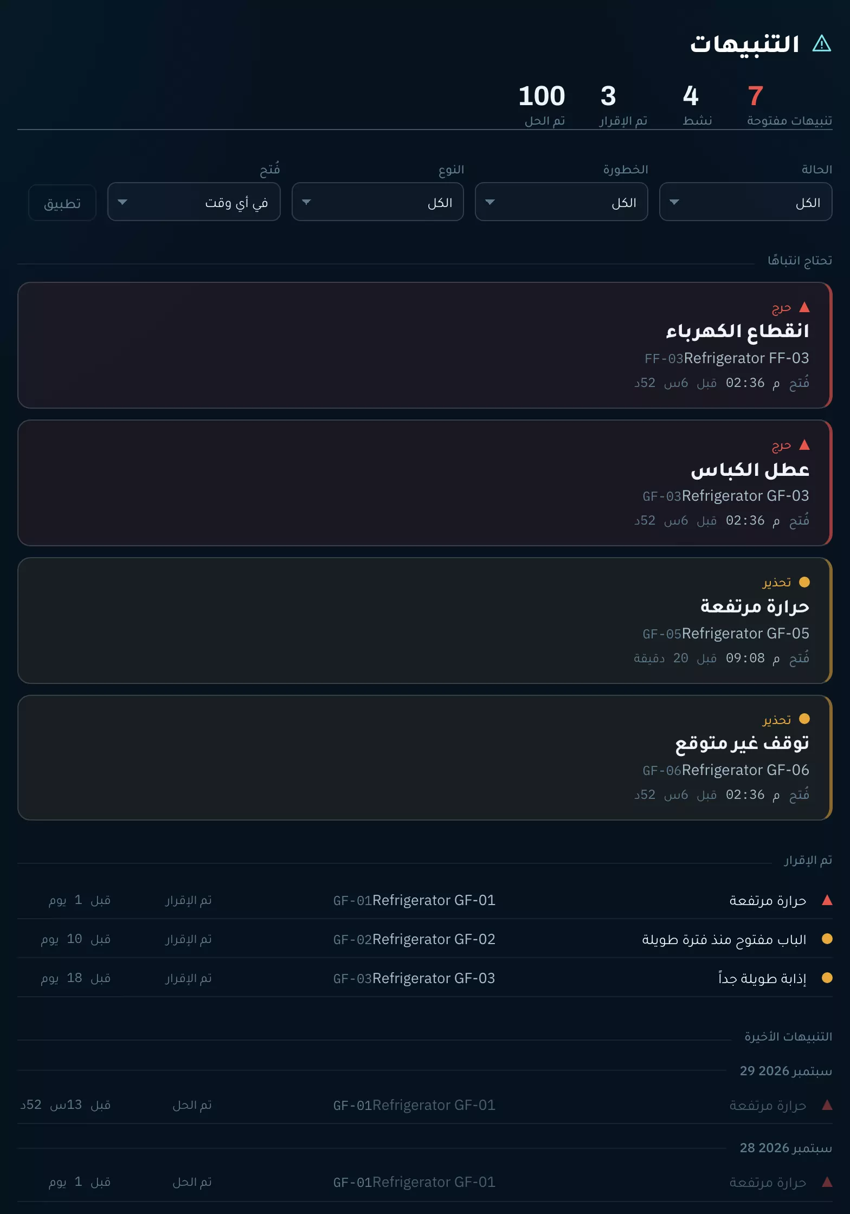This screenshot has width=850, height=1214.
Task: Click Refrigerator GF-02 in acknowledged list
Action: (434, 939)
